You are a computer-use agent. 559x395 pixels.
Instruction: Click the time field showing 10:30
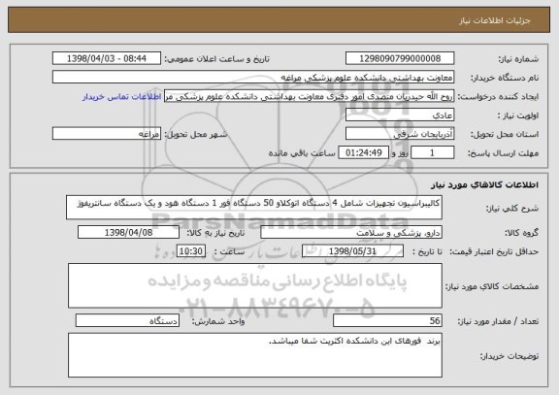191,251
